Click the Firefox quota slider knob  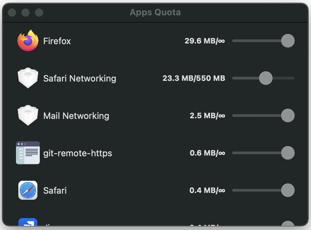click(288, 41)
